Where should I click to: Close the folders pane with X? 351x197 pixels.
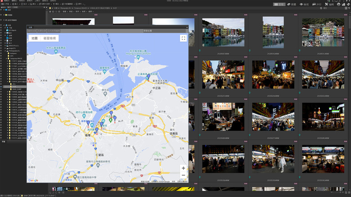point(46,7)
